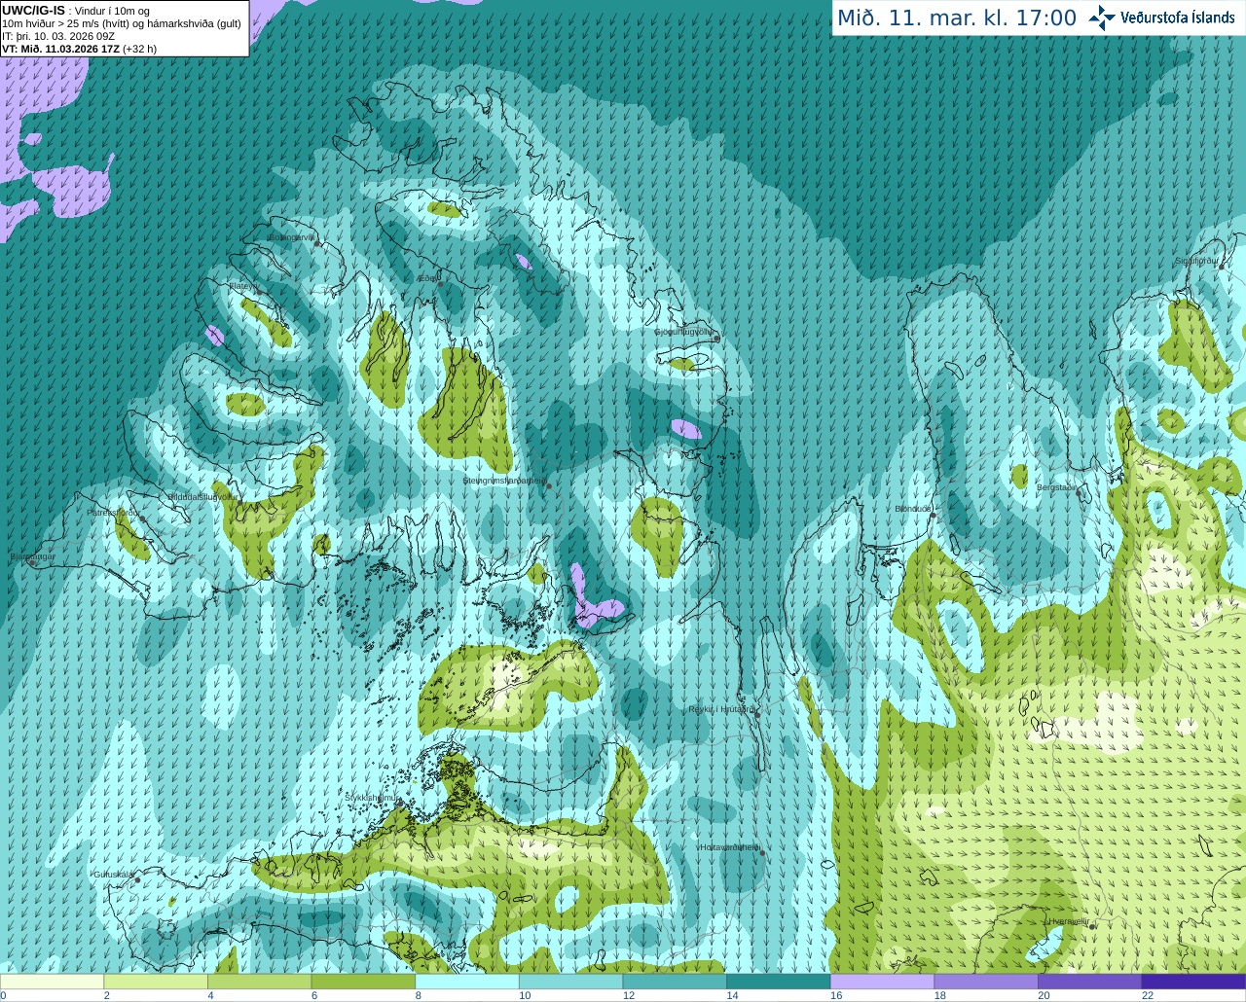Select the 0–2 m/s legend swatch
This screenshot has height=1002, width=1246.
click(52, 982)
